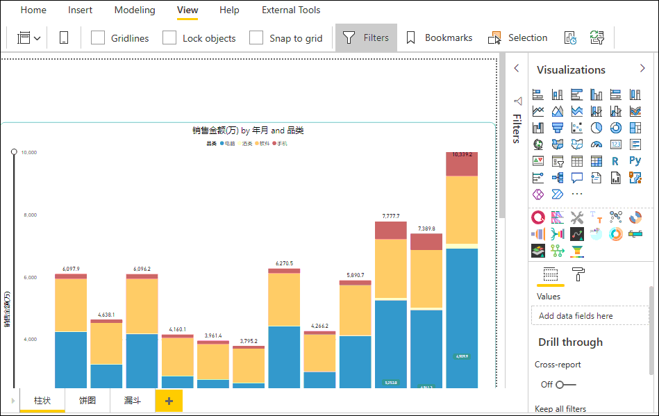
Task: Click the 手机 legend color swatch
Action: coord(274,143)
